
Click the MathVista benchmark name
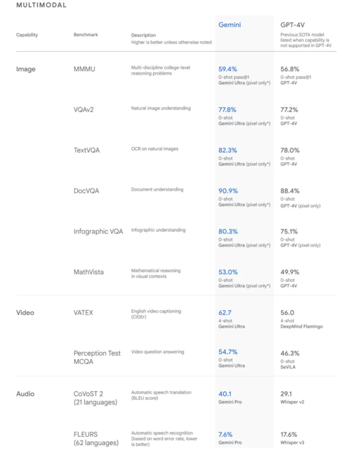(x=88, y=272)
